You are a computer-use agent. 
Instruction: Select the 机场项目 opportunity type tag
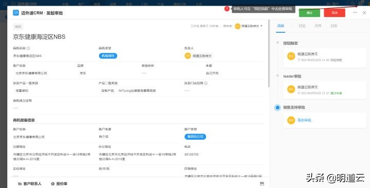108,56
